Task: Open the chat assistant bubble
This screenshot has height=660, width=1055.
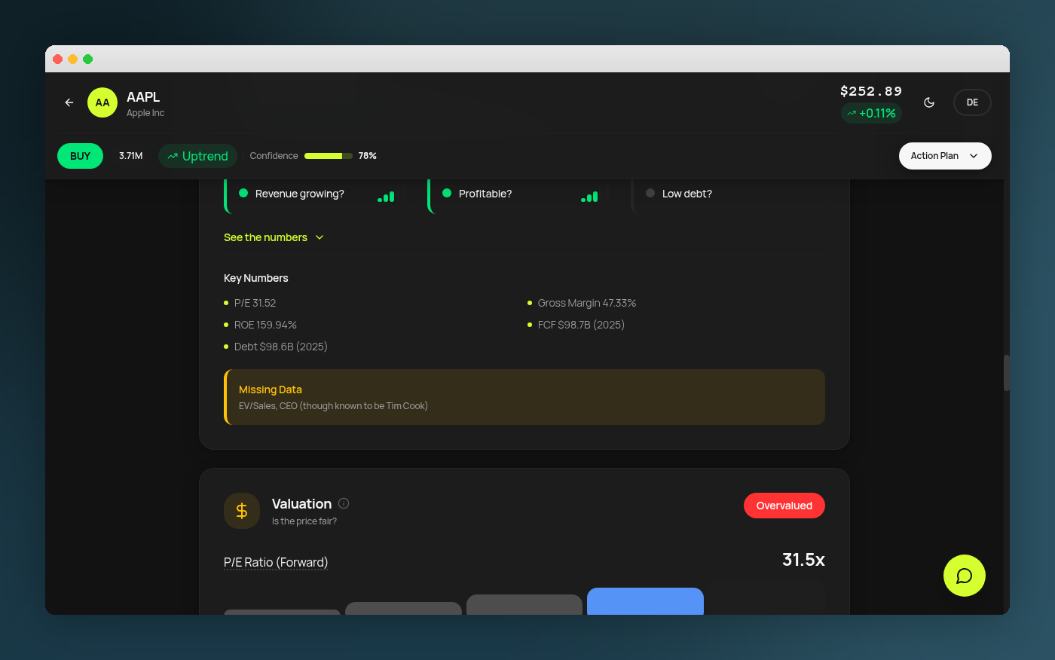Action: tap(965, 576)
